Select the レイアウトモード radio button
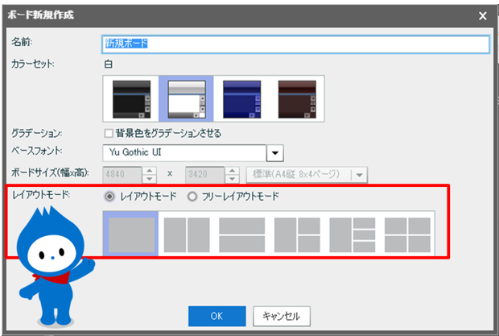 click(x=109, y=197)
